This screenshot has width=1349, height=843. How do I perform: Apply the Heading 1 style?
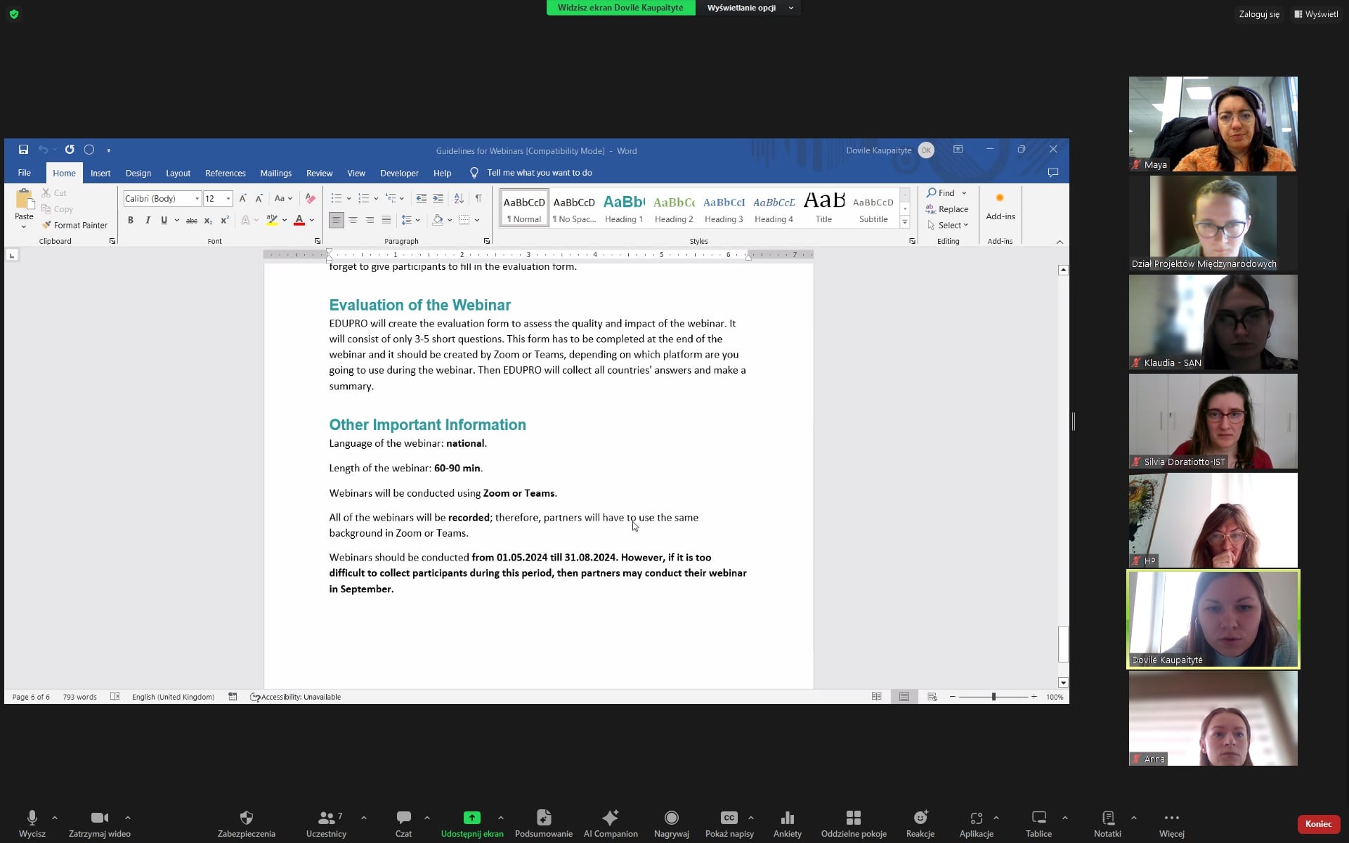[624, 209]
